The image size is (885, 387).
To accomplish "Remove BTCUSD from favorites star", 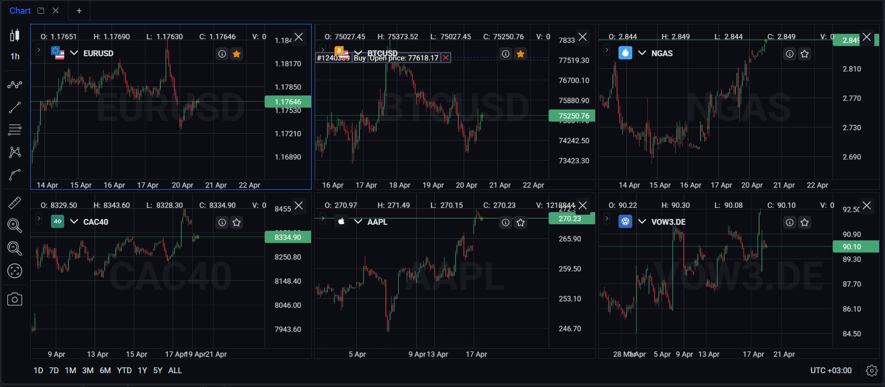I will 521,54.
